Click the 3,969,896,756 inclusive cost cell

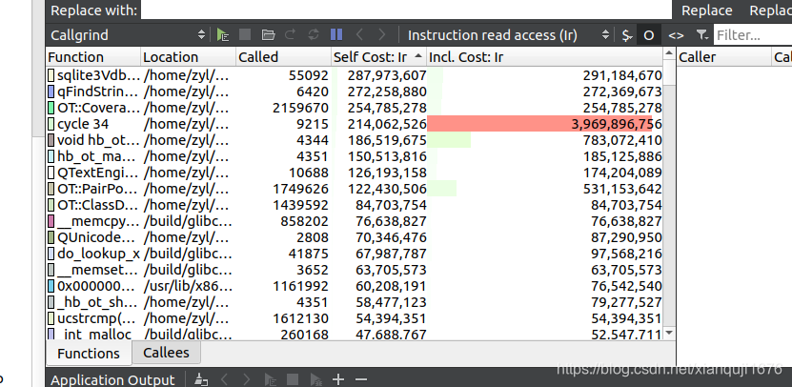pyautogui.click(x=544, y=124)
